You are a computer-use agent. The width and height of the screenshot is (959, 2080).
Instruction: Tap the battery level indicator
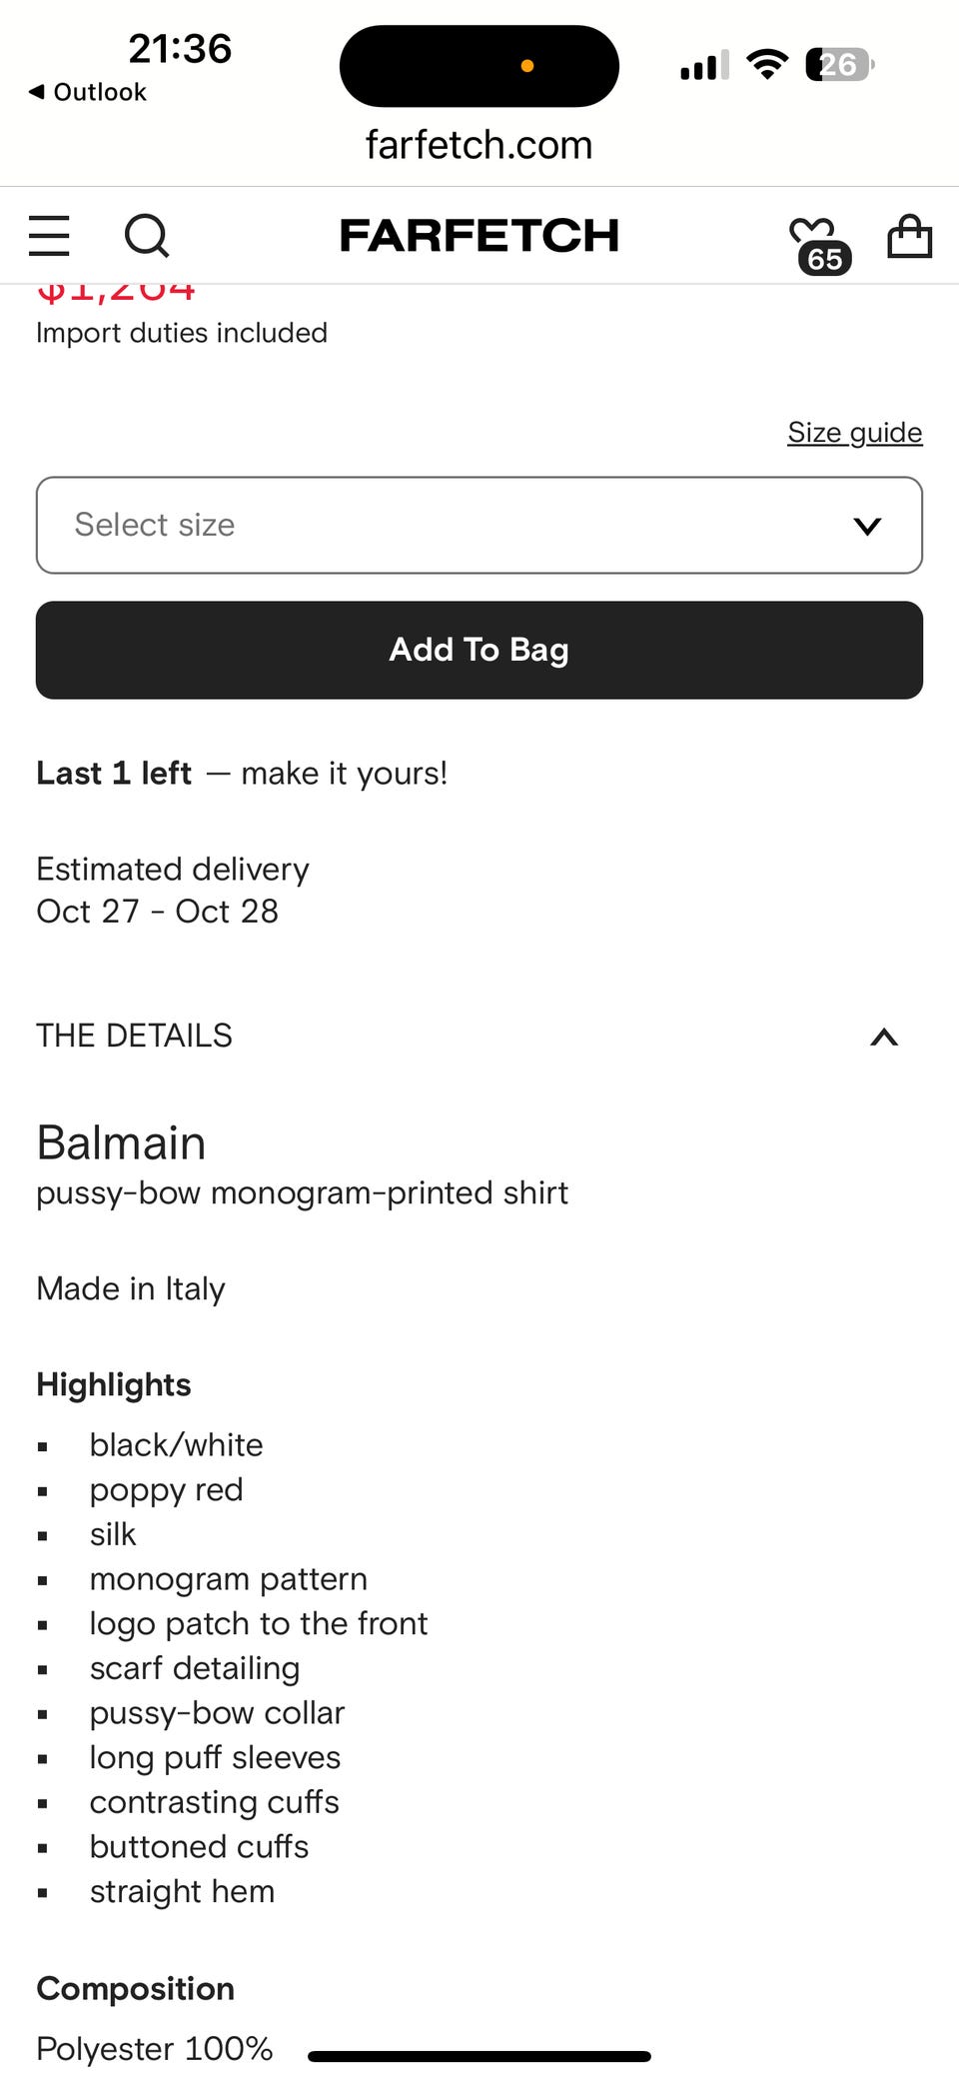point(839,65)
